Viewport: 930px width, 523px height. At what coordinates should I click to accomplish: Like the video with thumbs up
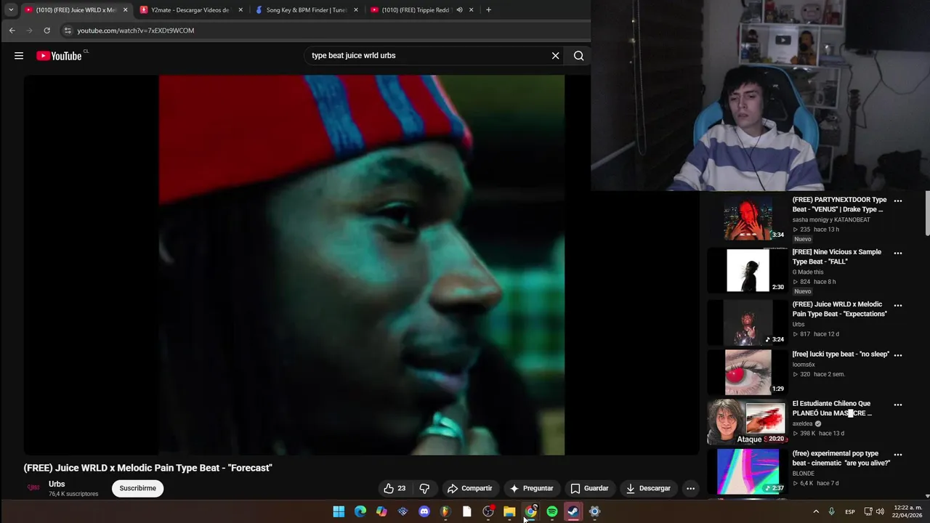point(395,488)
